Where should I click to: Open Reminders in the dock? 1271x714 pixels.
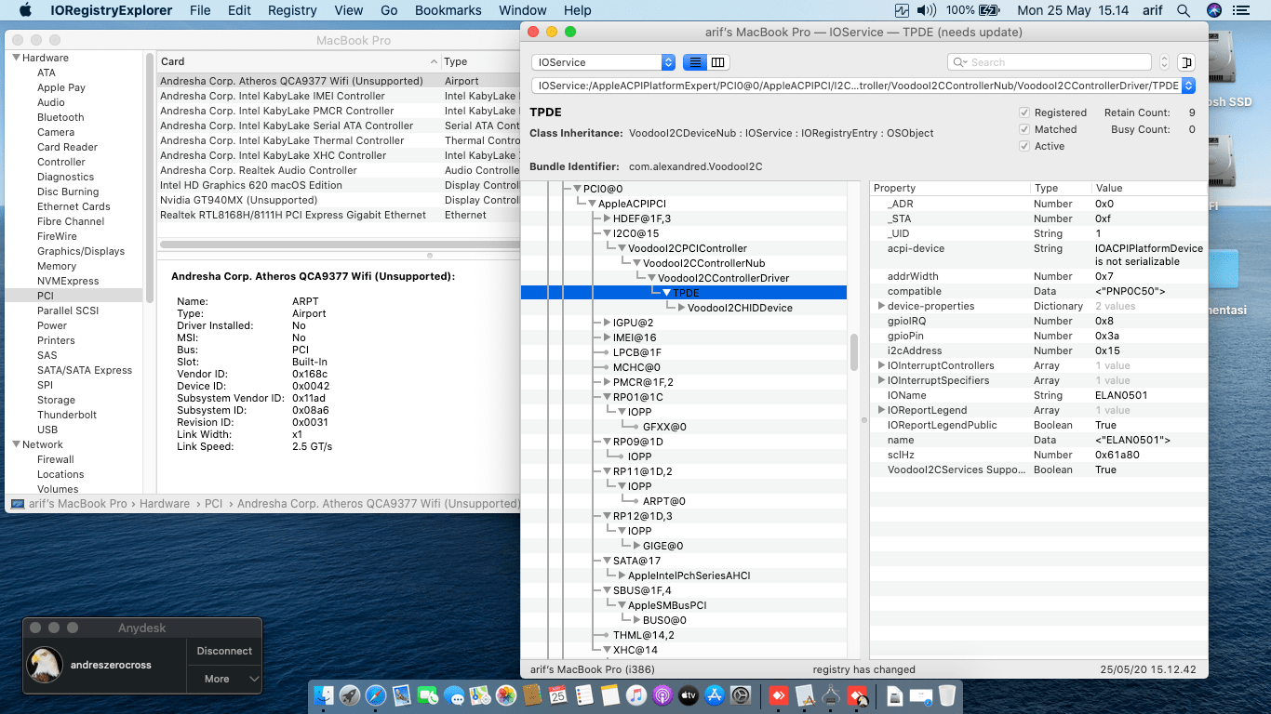584,695
